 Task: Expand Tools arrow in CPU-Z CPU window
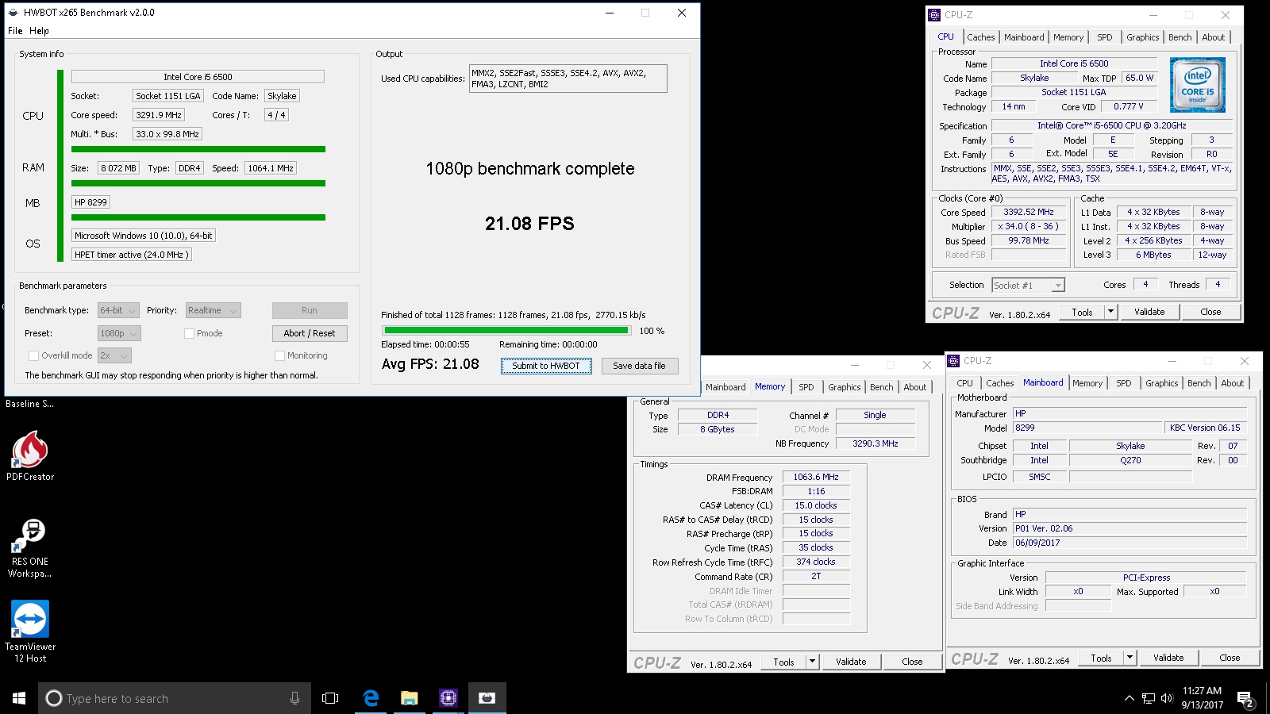point(1111,312)
